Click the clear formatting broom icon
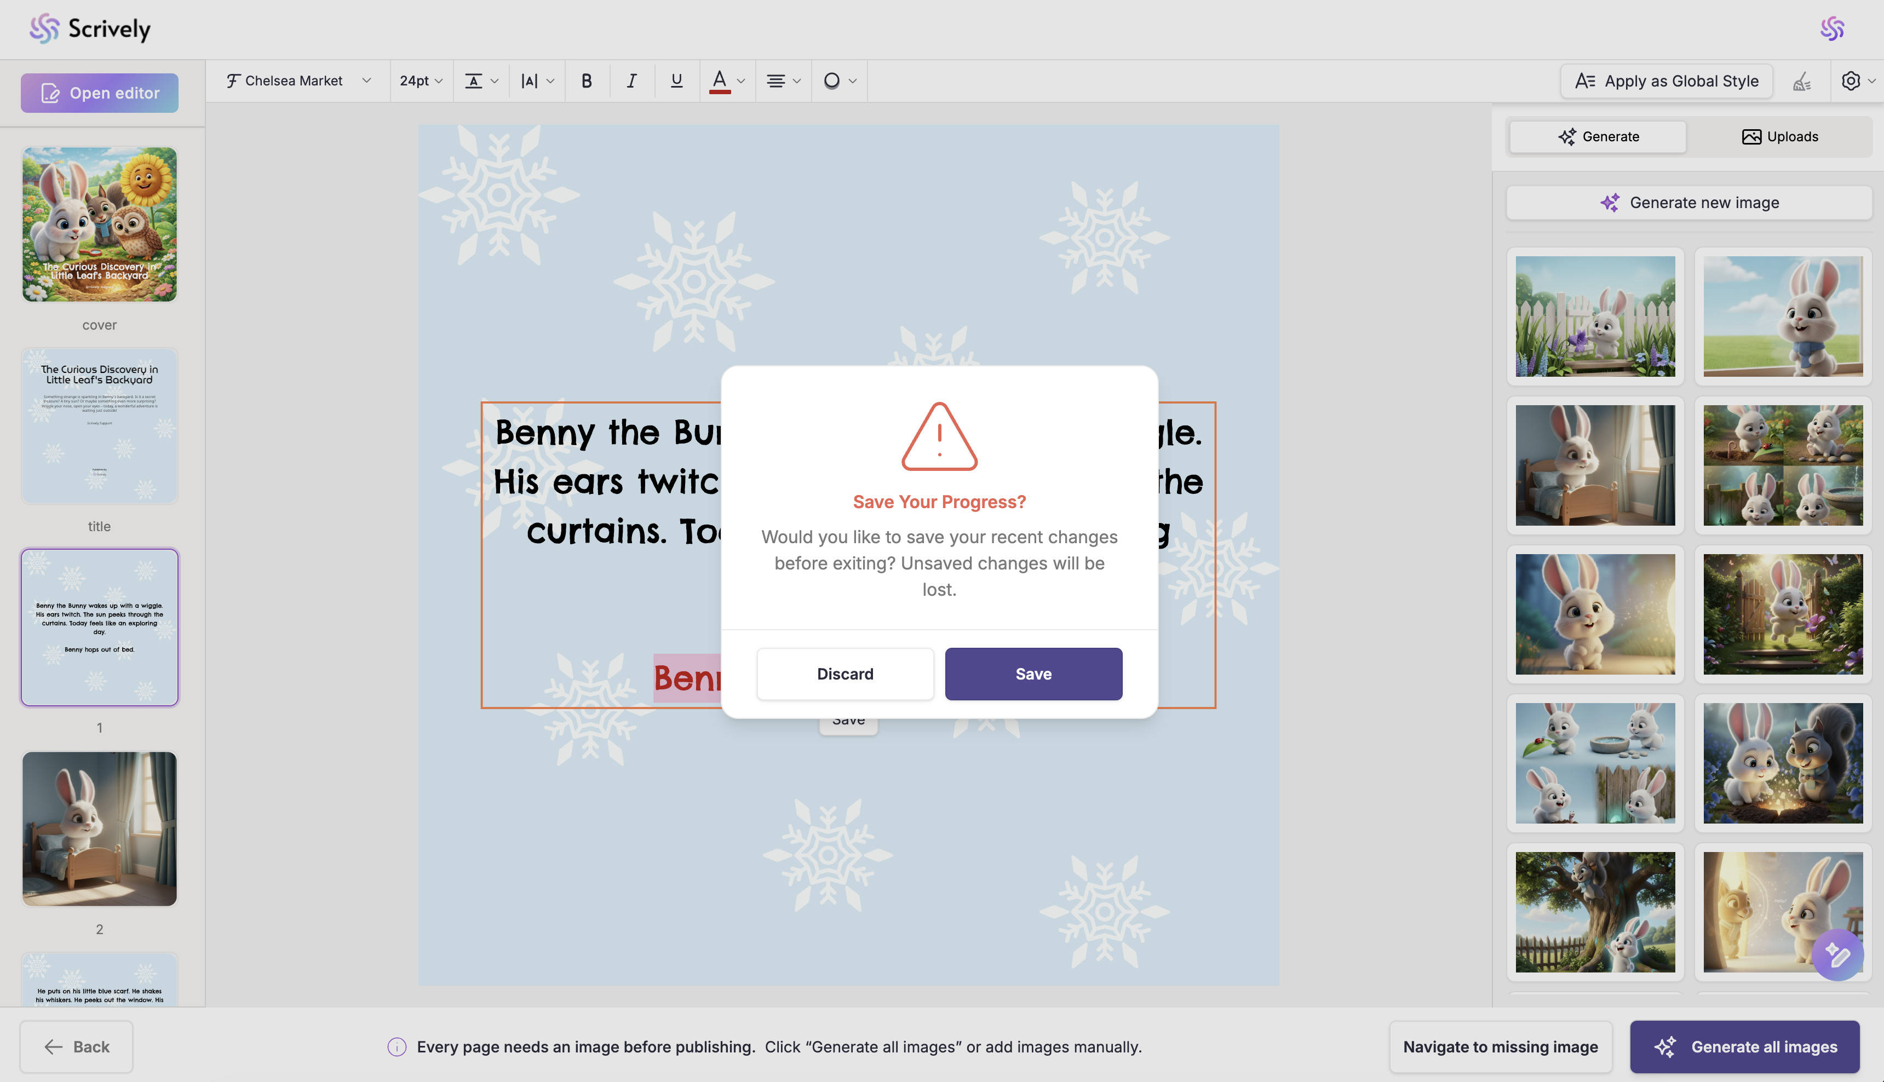Viewport: 1884px width, 1082px height. (x=1801, y=81)
